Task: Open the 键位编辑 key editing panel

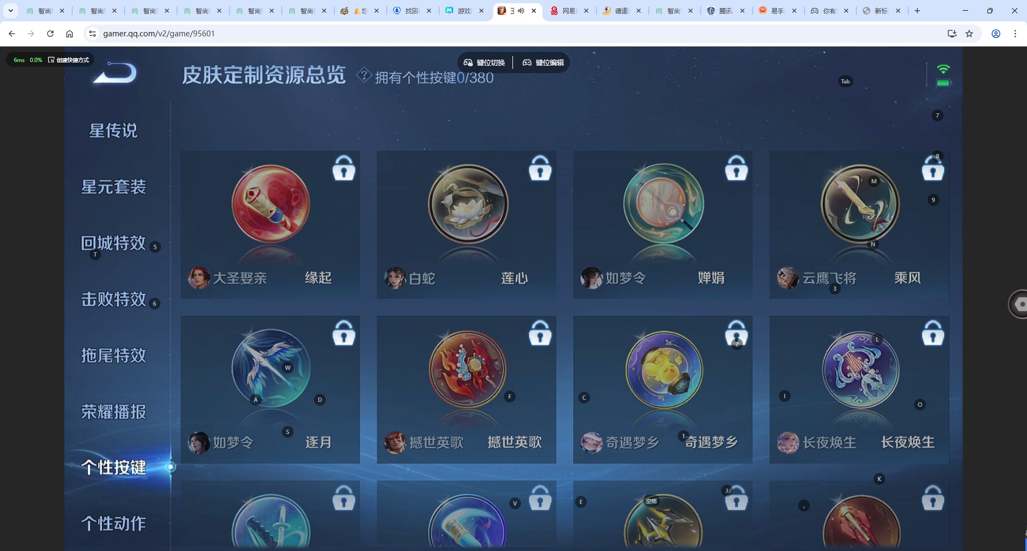Action: click(542, 62)
